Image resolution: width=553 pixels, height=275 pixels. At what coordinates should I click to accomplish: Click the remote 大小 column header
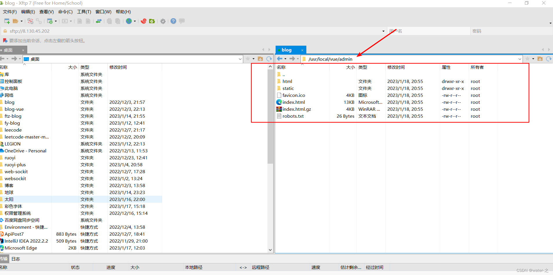[x=343, y=67]
